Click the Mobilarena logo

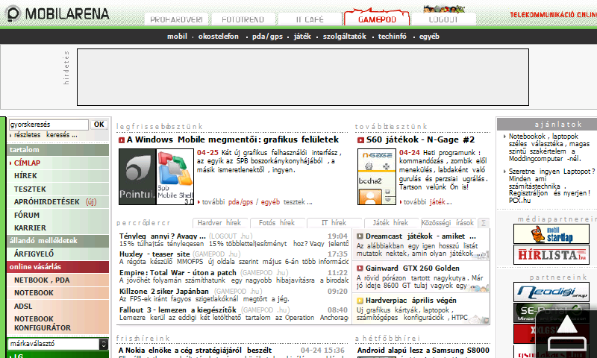(58, 13)
